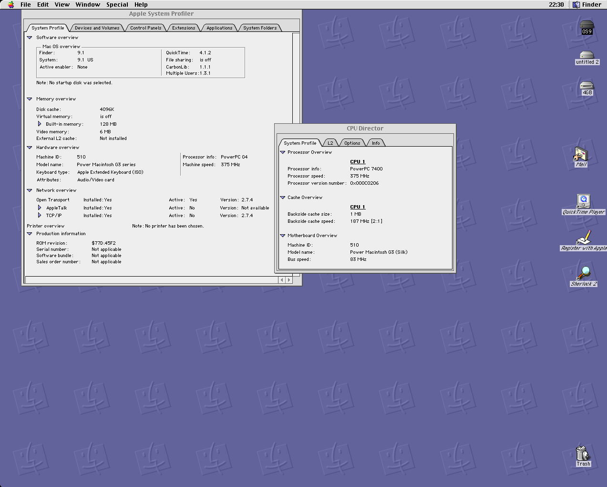Collapse the Software overview section
Screen dimensions: 607x487
pos(30,38)
